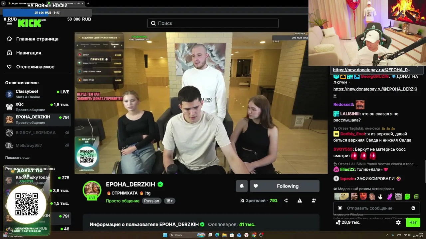426x239 pixels.
Task: Click the shield icon in chat input
Action: [340, 208]
